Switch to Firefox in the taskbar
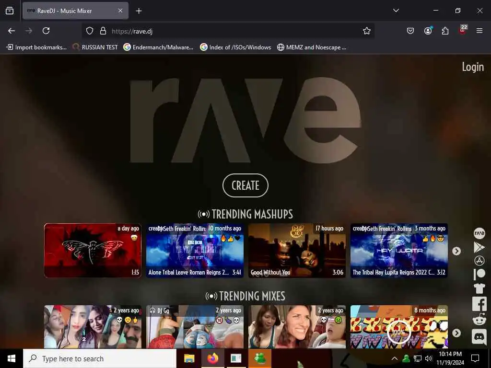Viewport: 491px width, 368px height. click(212, 358)
